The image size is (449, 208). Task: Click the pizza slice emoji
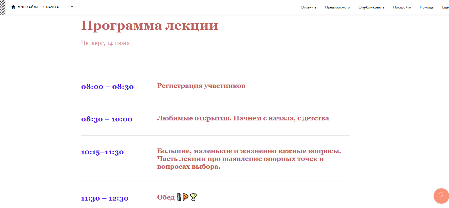point(186,197)
